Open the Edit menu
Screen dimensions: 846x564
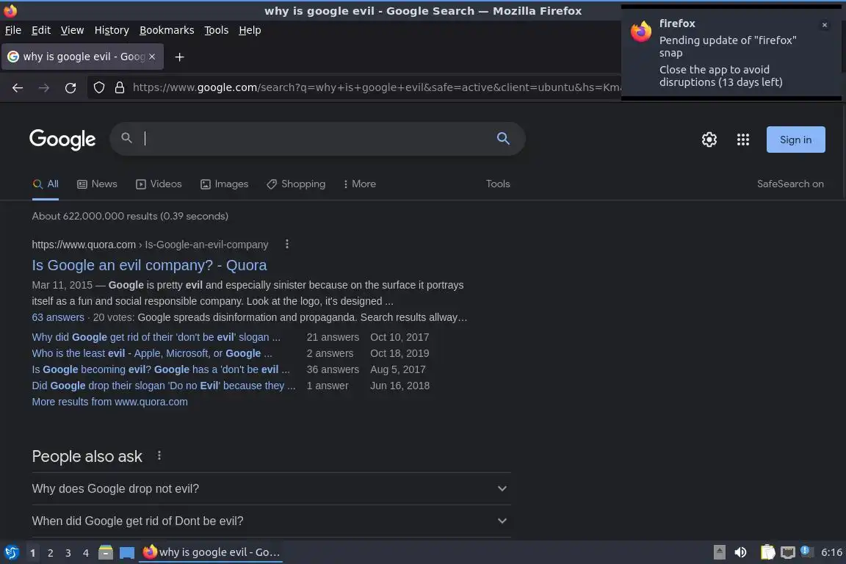click(41, 30)
